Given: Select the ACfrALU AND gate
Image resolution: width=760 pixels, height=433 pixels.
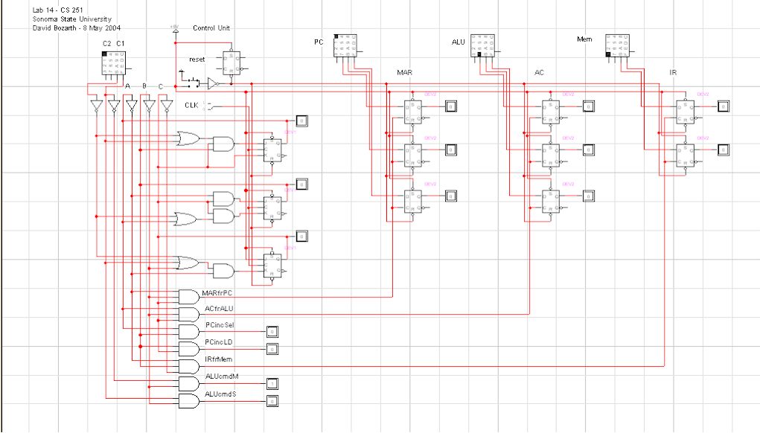Looking at the screenshot, I should pos(189,315).
